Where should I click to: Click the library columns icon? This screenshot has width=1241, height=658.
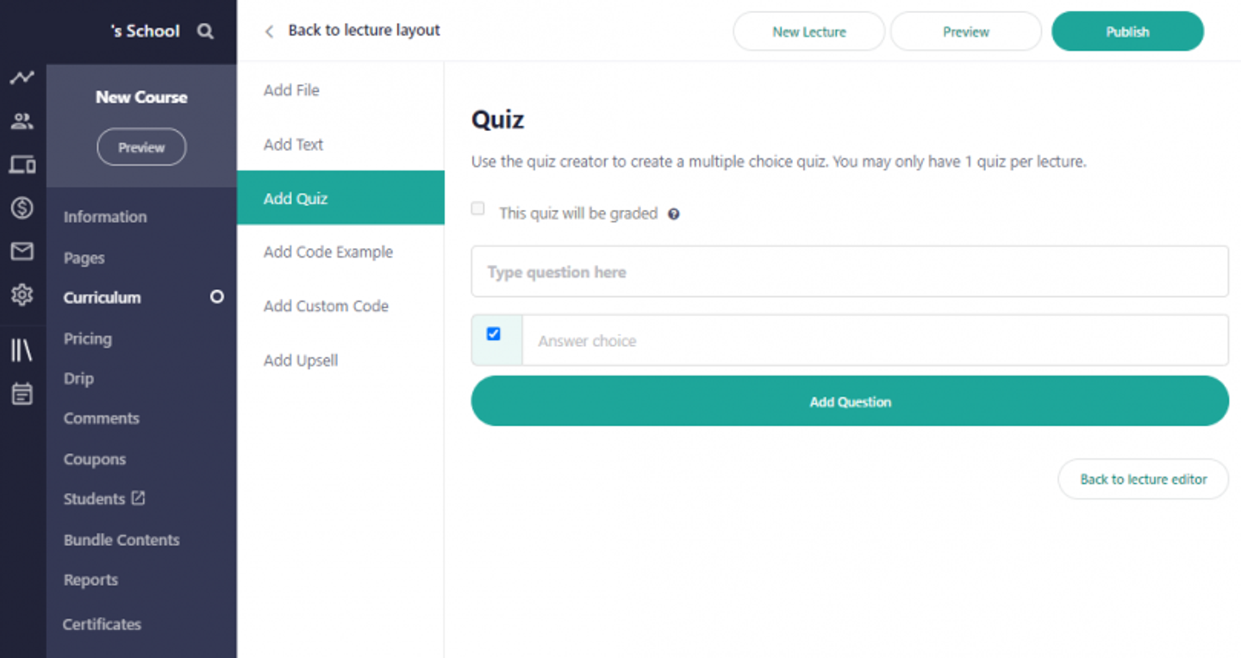(22, 349)
